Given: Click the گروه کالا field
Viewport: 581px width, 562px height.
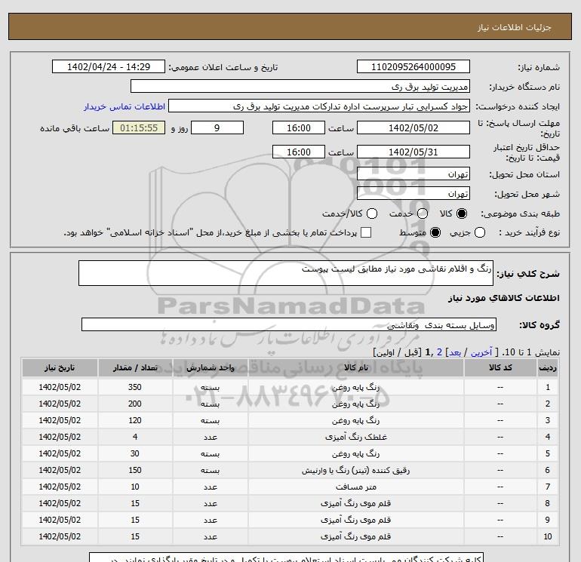Looking at the screenshot, I should (x=289, y=324).
